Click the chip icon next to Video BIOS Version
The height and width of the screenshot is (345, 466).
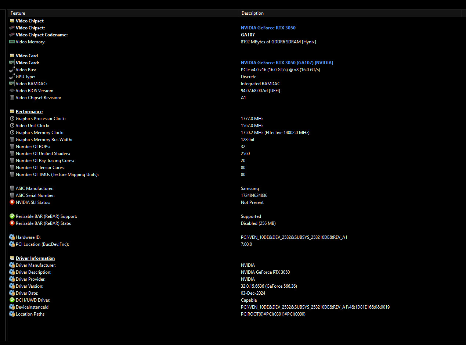[12, 91]
